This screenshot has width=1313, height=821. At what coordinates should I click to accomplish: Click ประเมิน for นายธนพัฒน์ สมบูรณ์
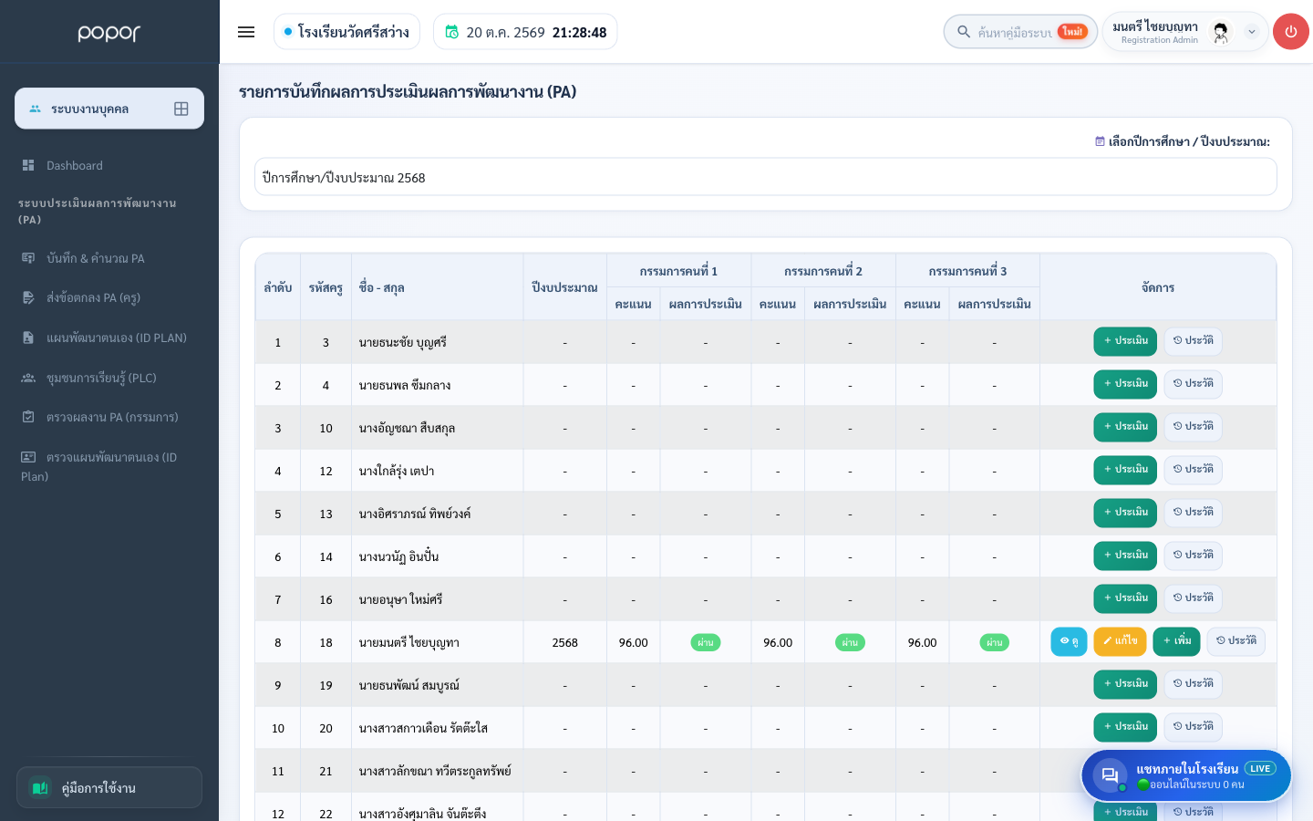pos(1125,684)
